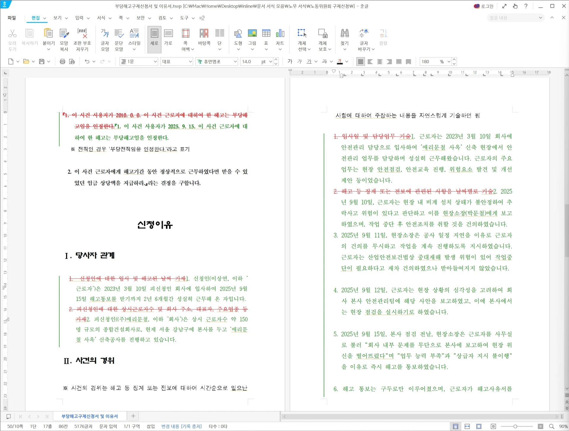Open the 그림 (Picture) insert tool
Viewport: 569px width, 431px height.
pyautogui.click(x=252, y=37)
